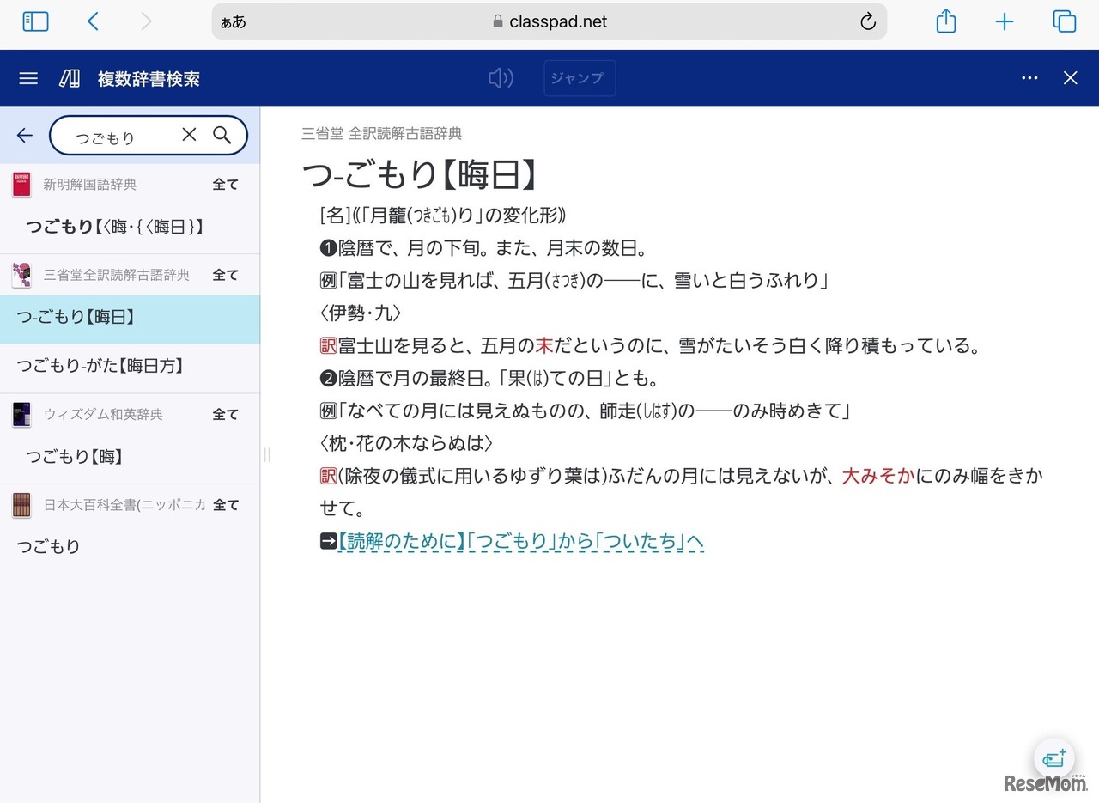Run search with the magnifying glass icon

222,135
